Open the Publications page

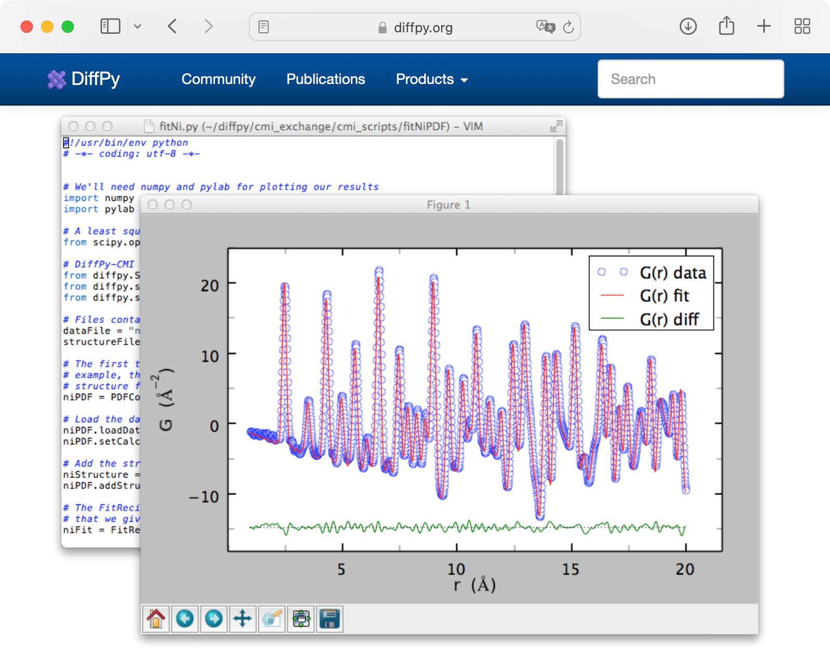pyautogui.click(x=326, y=79)
